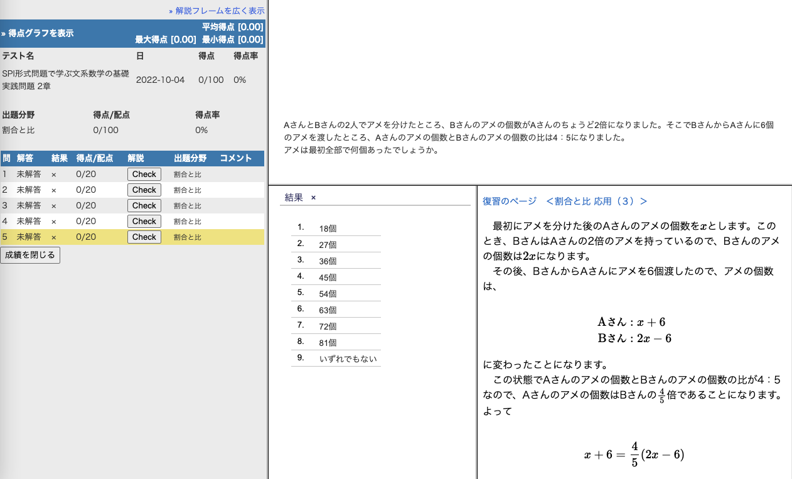
Task: Select answer option 27個
Action: 328,245
